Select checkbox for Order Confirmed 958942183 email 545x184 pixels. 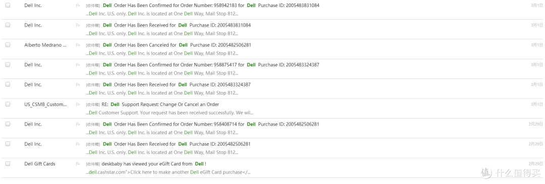pyautogui.click(x=8, y=5)
